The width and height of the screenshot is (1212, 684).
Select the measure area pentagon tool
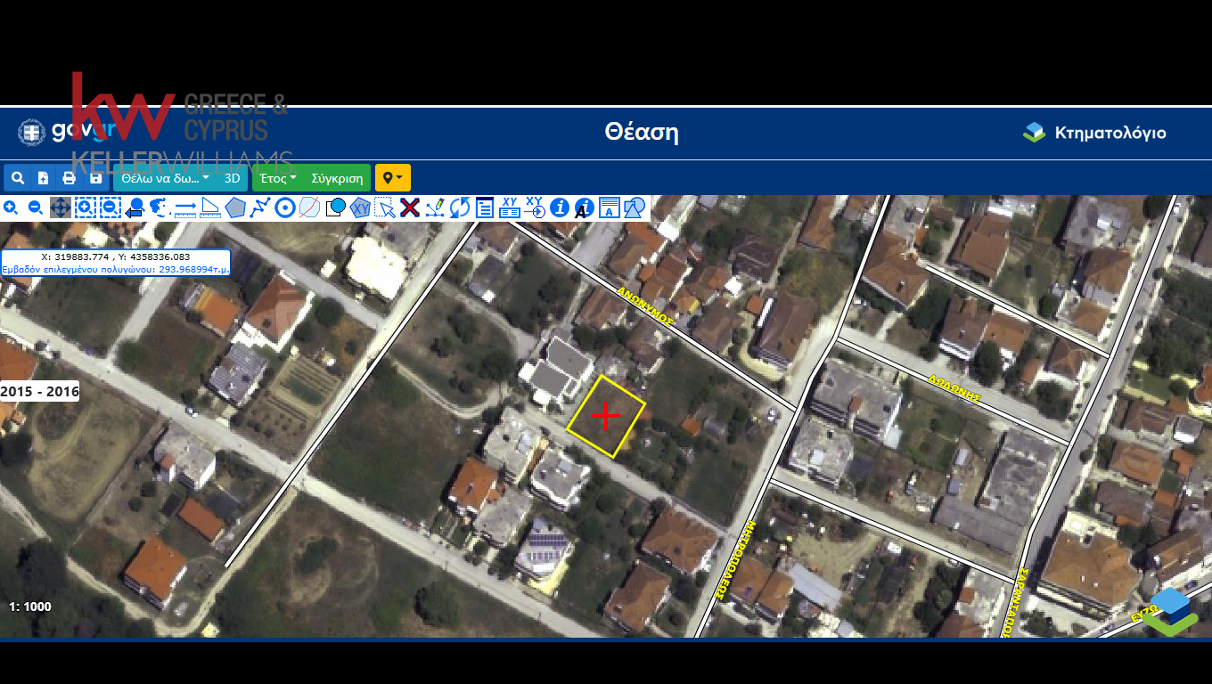point(235,208)
